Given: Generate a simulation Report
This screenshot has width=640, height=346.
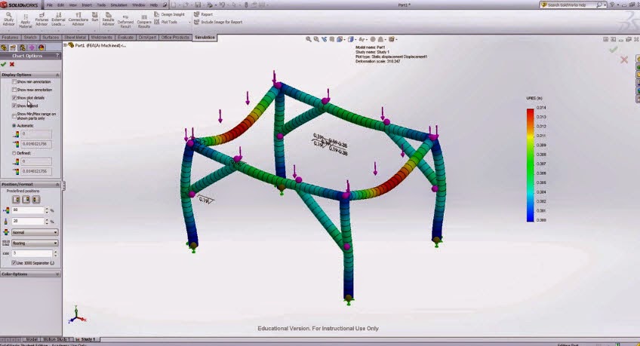Looking at the screenshot, I should [203, 14].
